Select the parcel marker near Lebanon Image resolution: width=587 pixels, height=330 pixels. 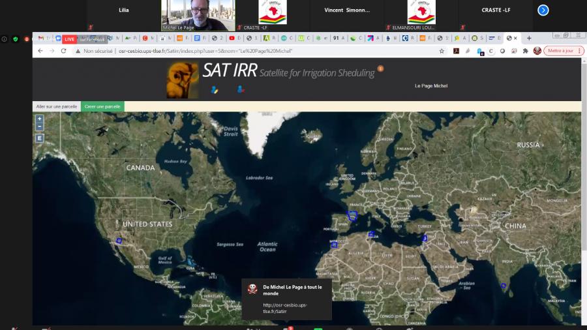425,238
